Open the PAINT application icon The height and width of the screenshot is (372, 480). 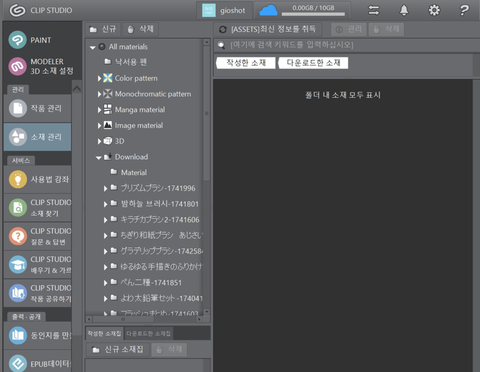coord(17,40)
